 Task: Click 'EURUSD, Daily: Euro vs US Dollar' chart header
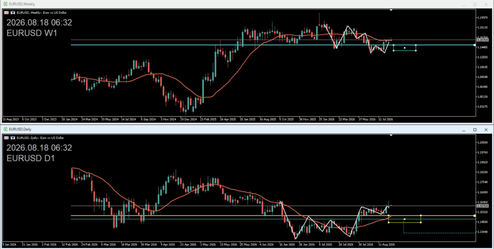point(41,138)
